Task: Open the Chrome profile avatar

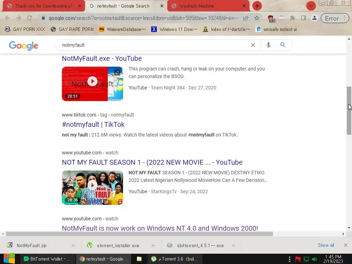Action: click(x=314, y=18)
